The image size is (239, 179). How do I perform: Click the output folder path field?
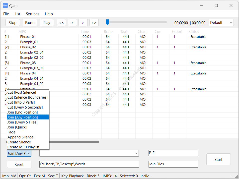click(89, 164)
